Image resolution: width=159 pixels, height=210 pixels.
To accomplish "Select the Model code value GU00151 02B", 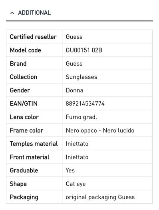I will (84, 50).
